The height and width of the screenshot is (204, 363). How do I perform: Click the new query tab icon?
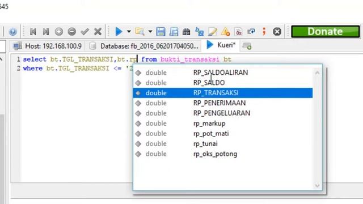click(x=247, y=46)
